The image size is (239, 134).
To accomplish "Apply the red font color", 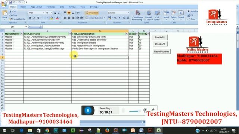I will (57, 18).
